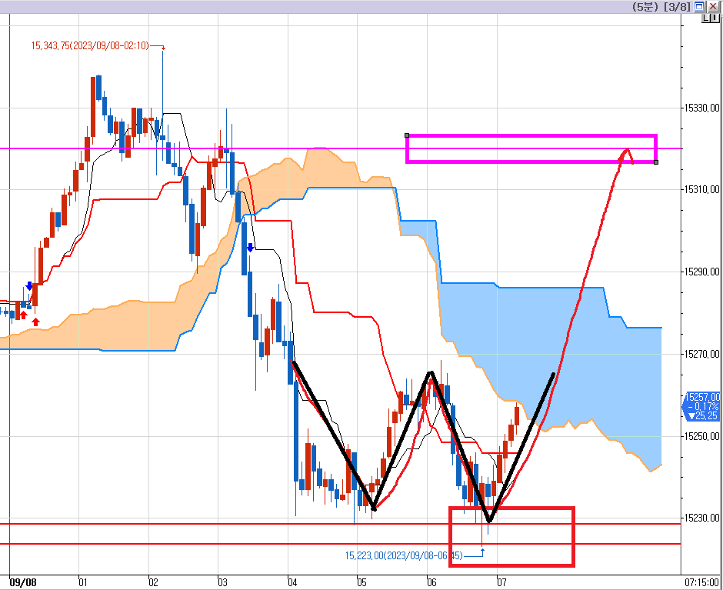723x590 pixels.
Task: Click the 15330.00 price axis label
Action: (x=701, y=108)
